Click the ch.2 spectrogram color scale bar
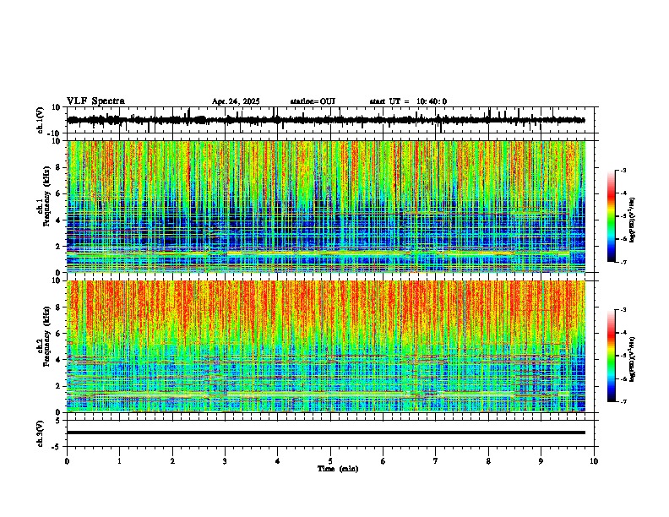Image resolution: width=669 pixels, height=517 pixels. (612, 356)
